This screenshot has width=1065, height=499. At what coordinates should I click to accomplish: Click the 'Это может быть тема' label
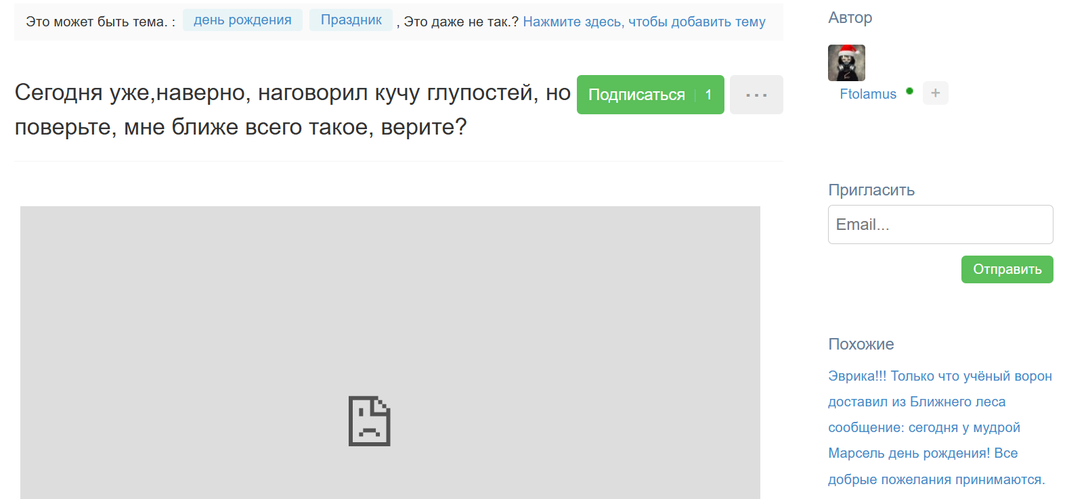point(100,22)
